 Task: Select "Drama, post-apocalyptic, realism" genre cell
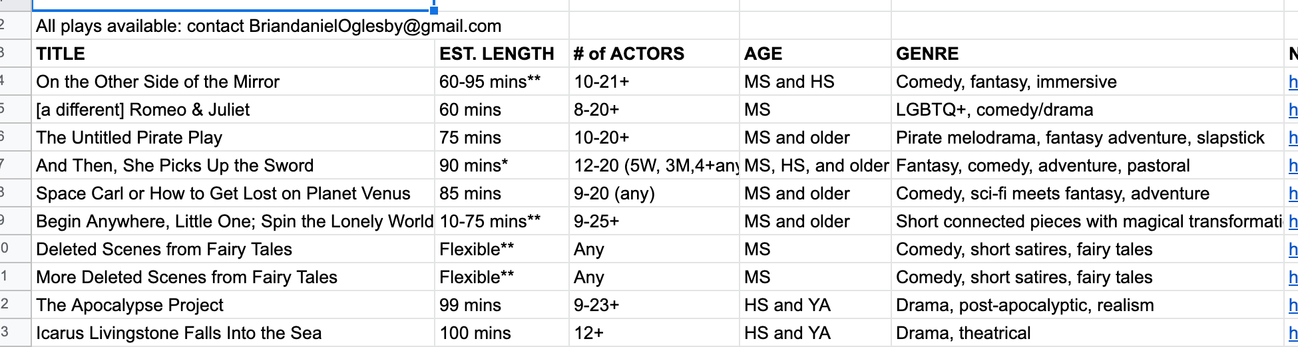(x=1024, y=305)
